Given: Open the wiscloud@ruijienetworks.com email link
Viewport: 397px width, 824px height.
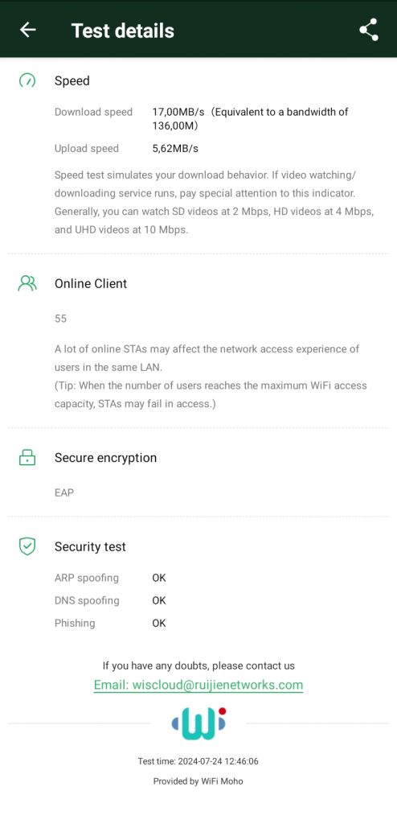Looking at the screenshot, I should tap(198, 686).
